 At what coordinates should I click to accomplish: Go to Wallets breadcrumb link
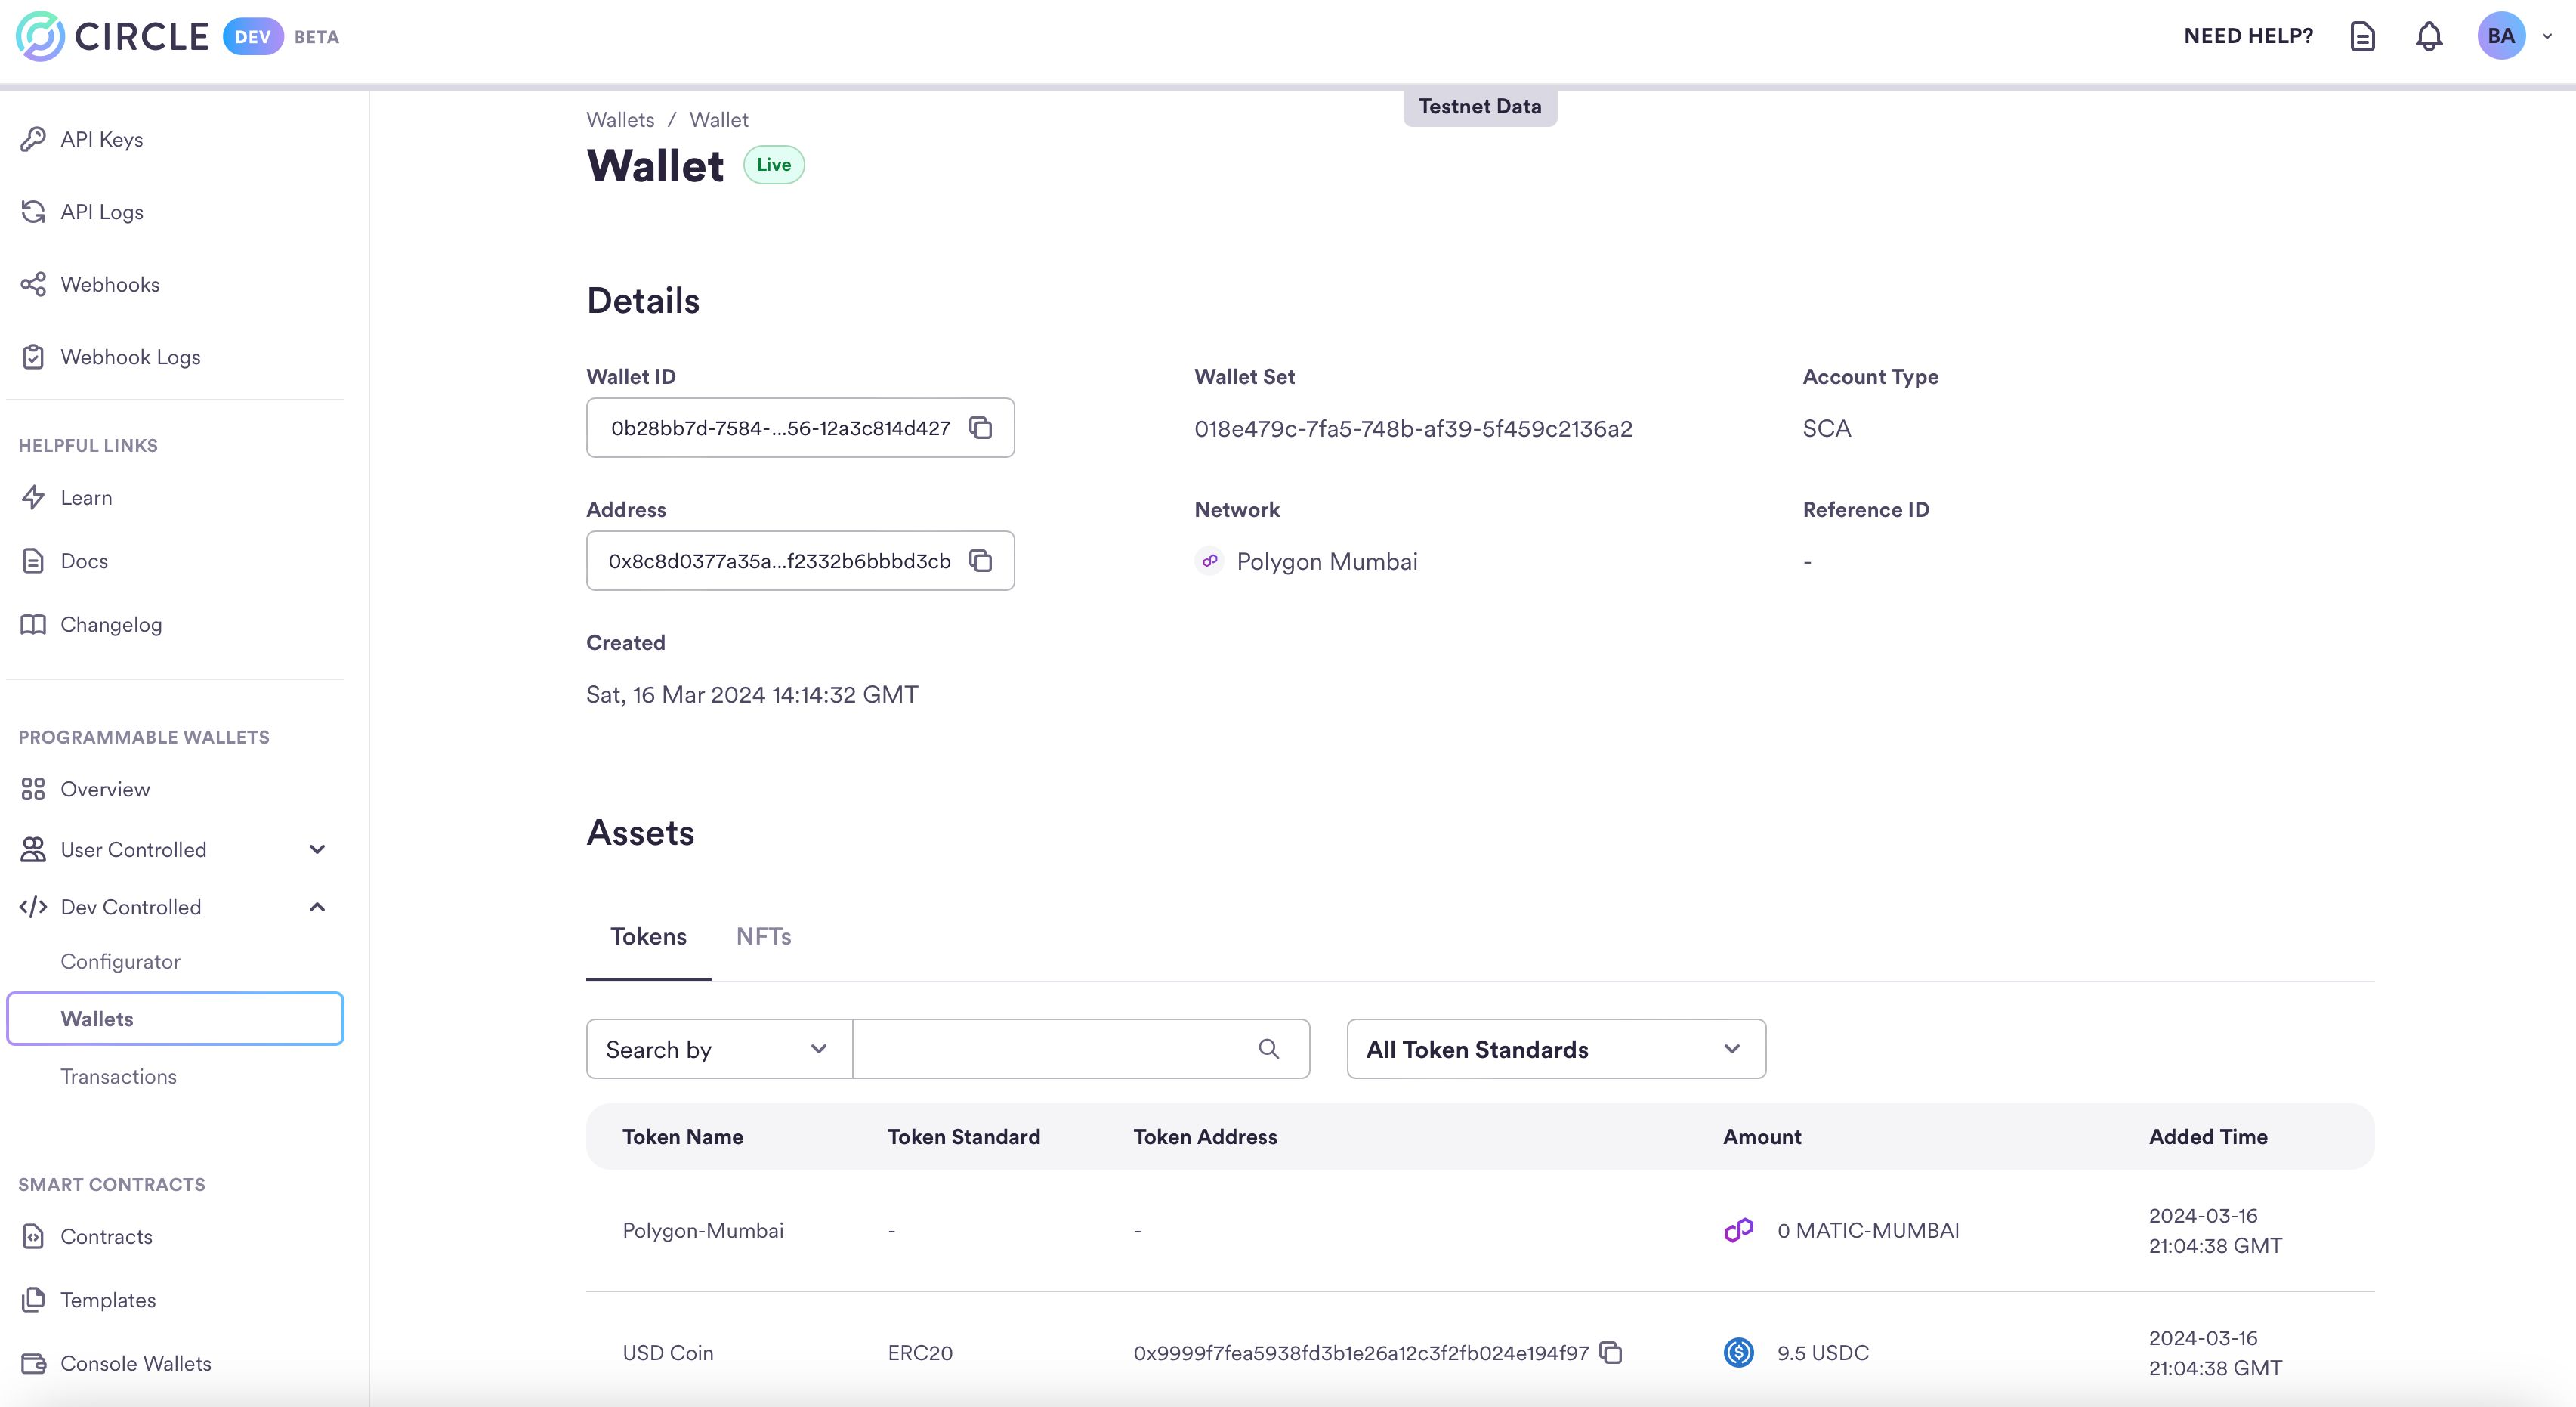coord(620,120)
